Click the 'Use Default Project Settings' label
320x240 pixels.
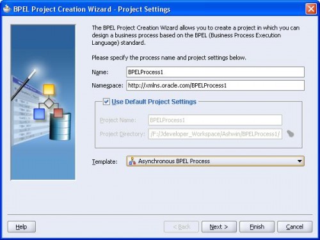pyautogui.click(x=154, y=102)
